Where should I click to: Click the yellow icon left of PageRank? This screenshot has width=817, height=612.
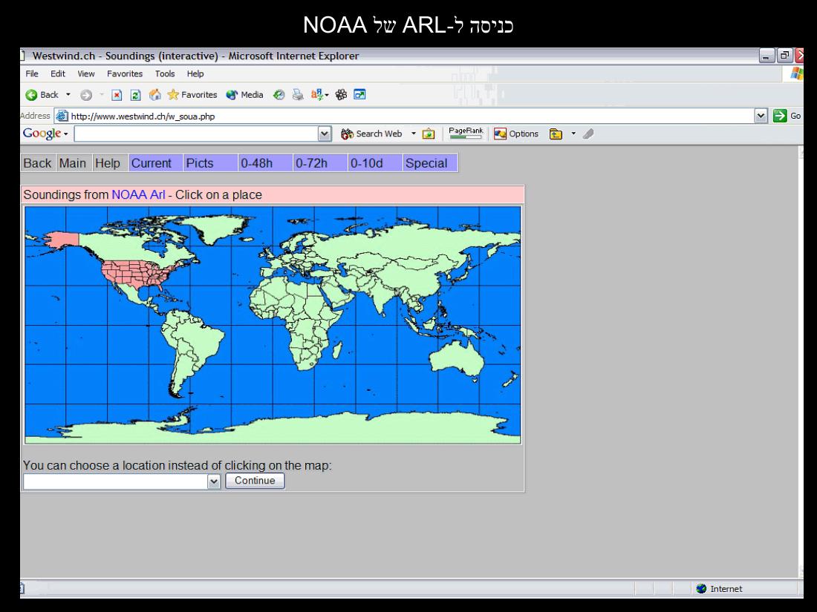tap(429, 134)
